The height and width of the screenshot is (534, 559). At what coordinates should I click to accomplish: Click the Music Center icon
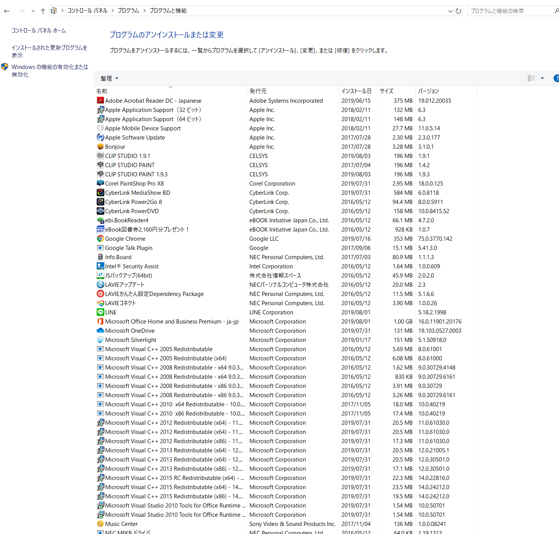click(x=100, y=524)
